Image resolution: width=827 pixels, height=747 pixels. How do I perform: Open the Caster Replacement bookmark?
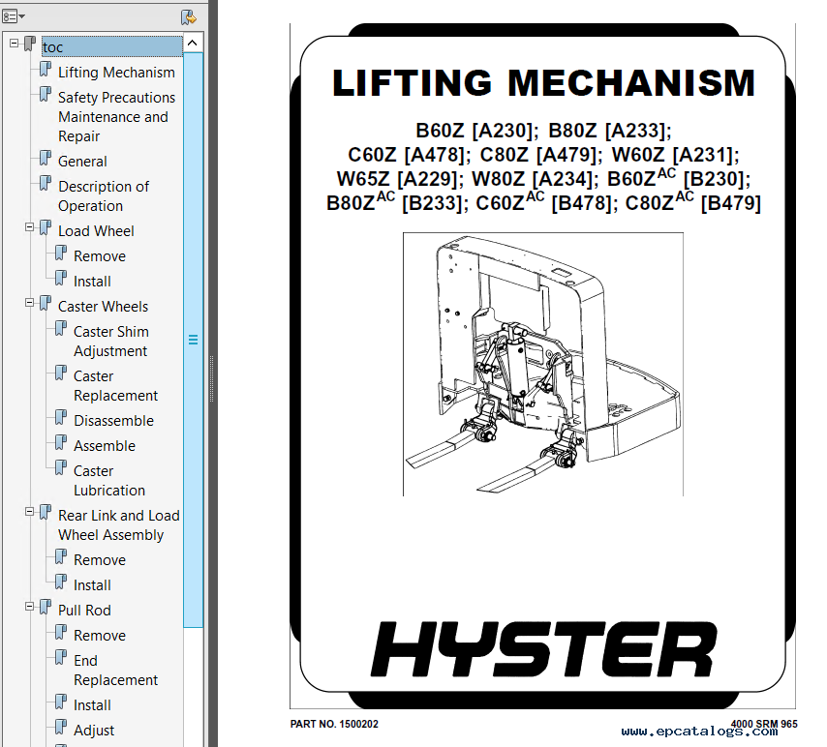point(115,386)
